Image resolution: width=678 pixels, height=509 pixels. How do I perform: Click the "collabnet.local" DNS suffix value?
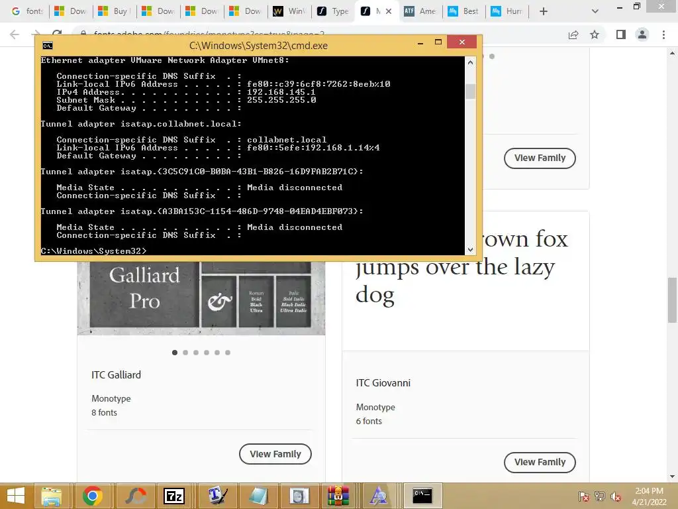click(x=287, y=140)
